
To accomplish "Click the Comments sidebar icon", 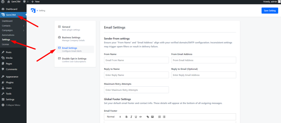I will coord(3,69).
